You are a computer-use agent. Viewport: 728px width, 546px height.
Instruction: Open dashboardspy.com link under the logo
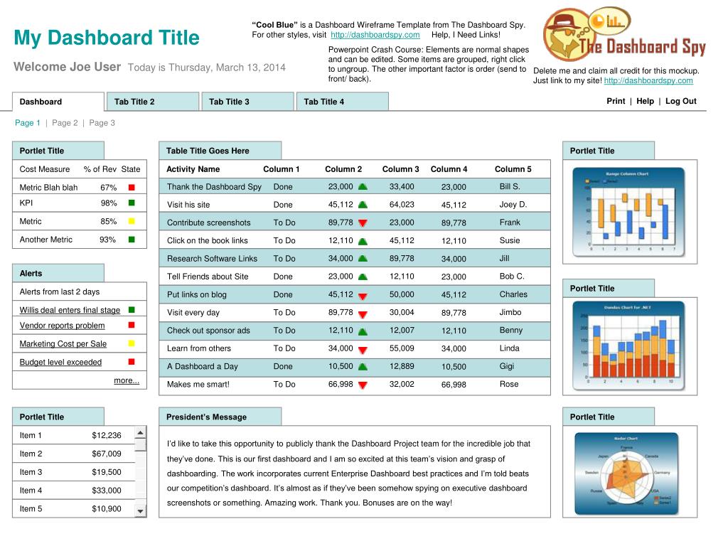coord(648,81)
